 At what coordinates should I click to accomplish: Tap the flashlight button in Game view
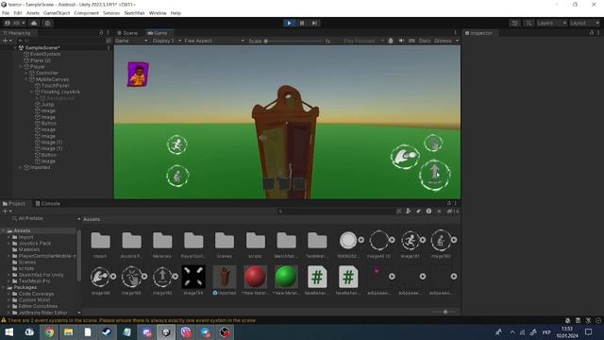click(x=405, y=157)
